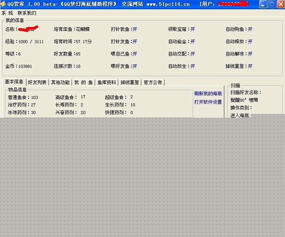Click the QQ管家 title bar app icon
Screen dimensions: 285x237
[3, 4]
